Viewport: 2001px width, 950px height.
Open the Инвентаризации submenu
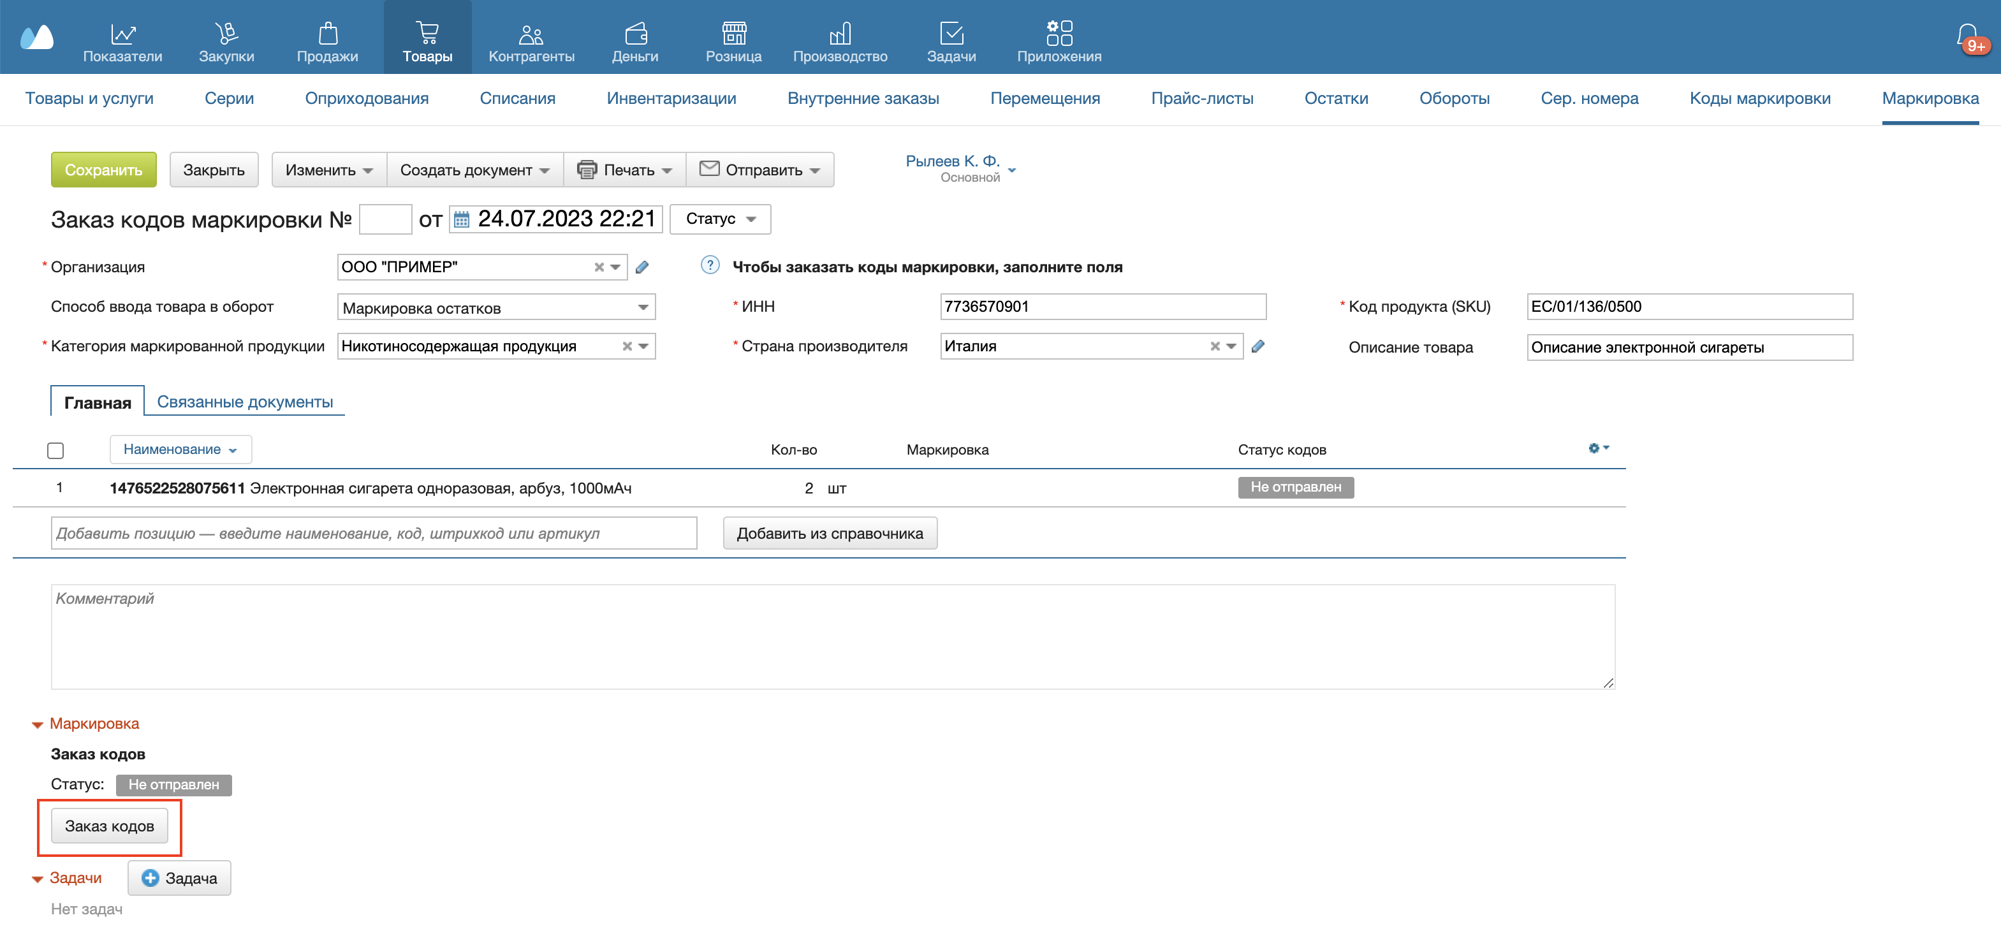(671, 99)
